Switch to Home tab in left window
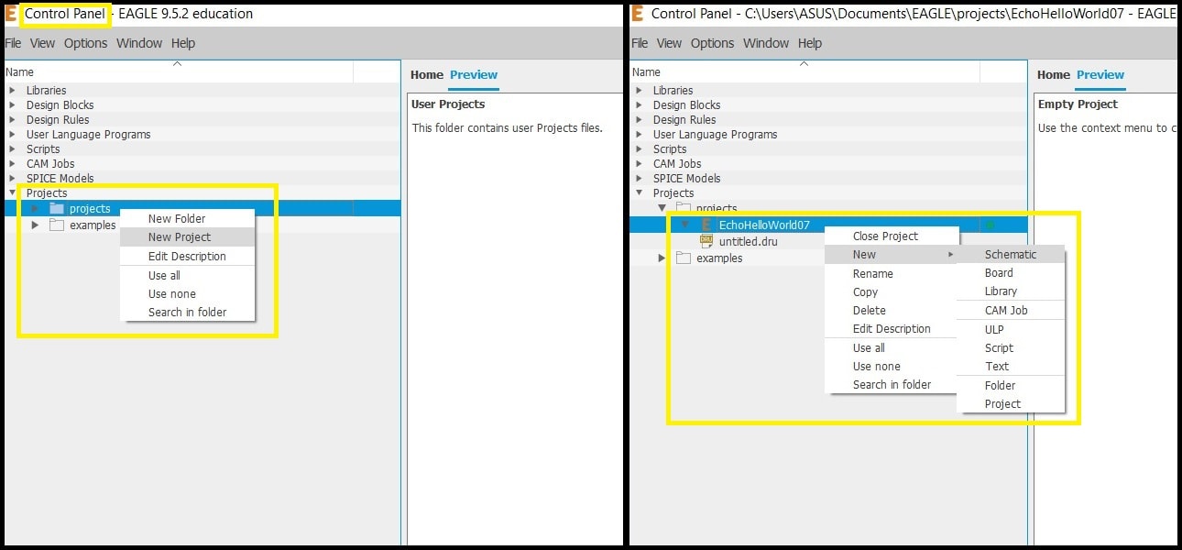This screenshot has width=1182, height=550. coord(427,75)
